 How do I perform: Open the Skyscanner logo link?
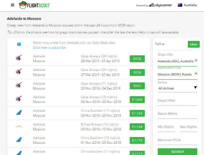pos(160,5)
